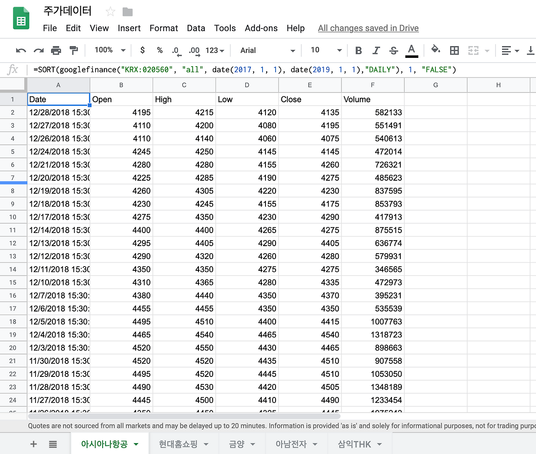Image resolution: width=536 pixels, height=454 pixels.
Task: Decrease decimal places
Action: (x=176, y=51)
